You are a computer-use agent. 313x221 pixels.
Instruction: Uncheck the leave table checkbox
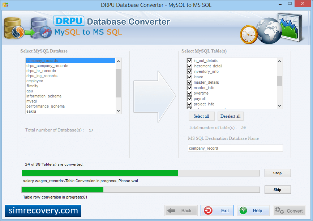[190, 77]
